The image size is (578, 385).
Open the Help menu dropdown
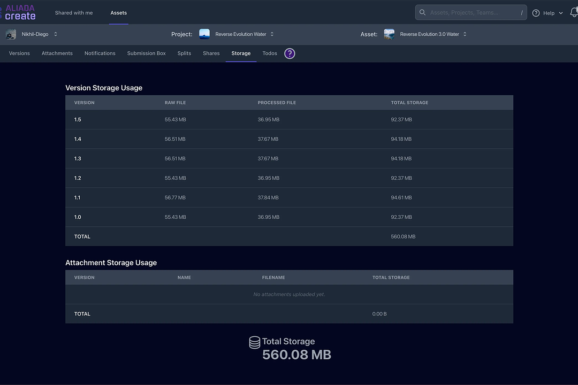click(x=548, y=13)
